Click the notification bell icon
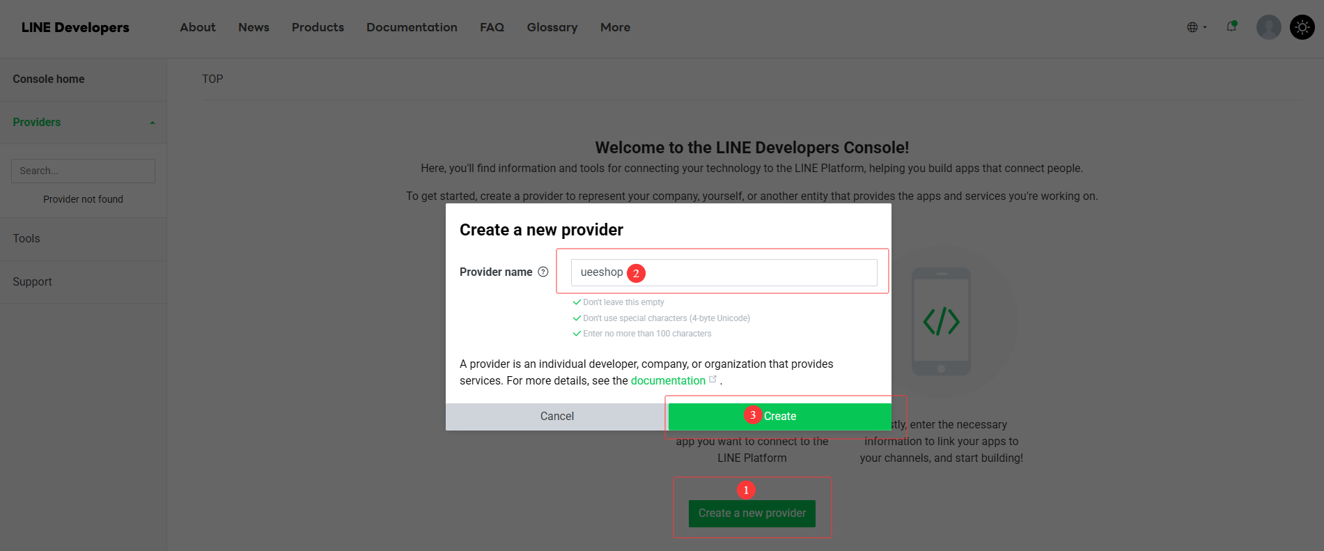Screen dimensions: 1324x551 click(x=1231, y=27)
